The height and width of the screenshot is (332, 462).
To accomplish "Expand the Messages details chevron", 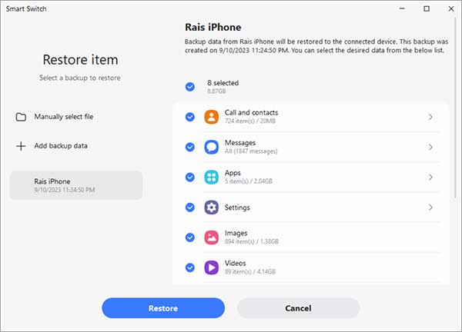I will [x=430, y=147].
